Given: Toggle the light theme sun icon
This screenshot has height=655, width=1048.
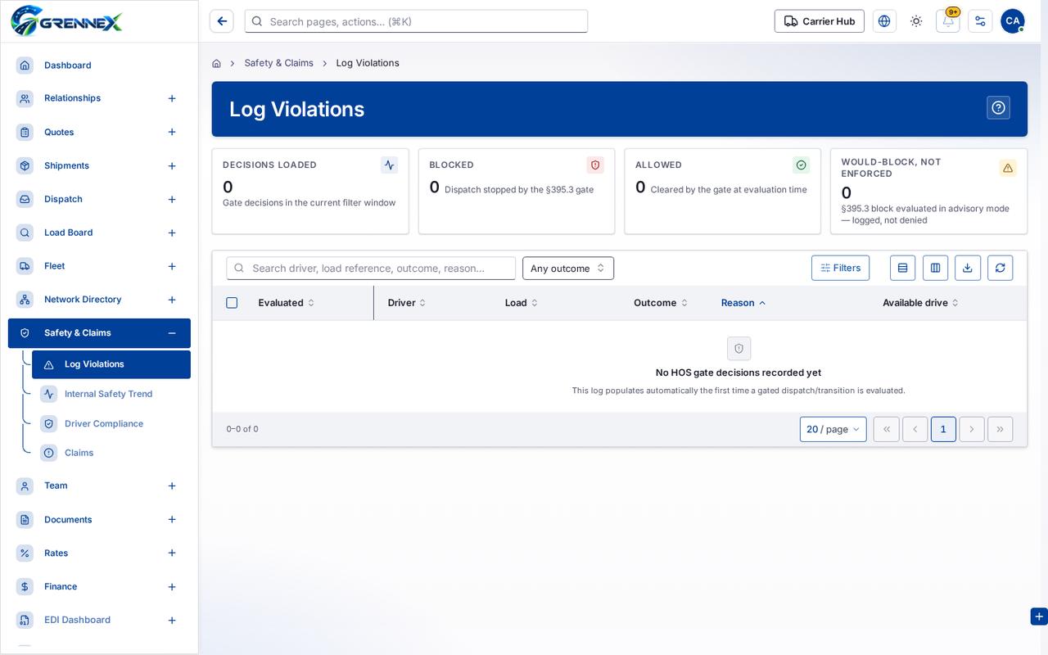Looking at the screenshot, I should [x=916, y=21].
